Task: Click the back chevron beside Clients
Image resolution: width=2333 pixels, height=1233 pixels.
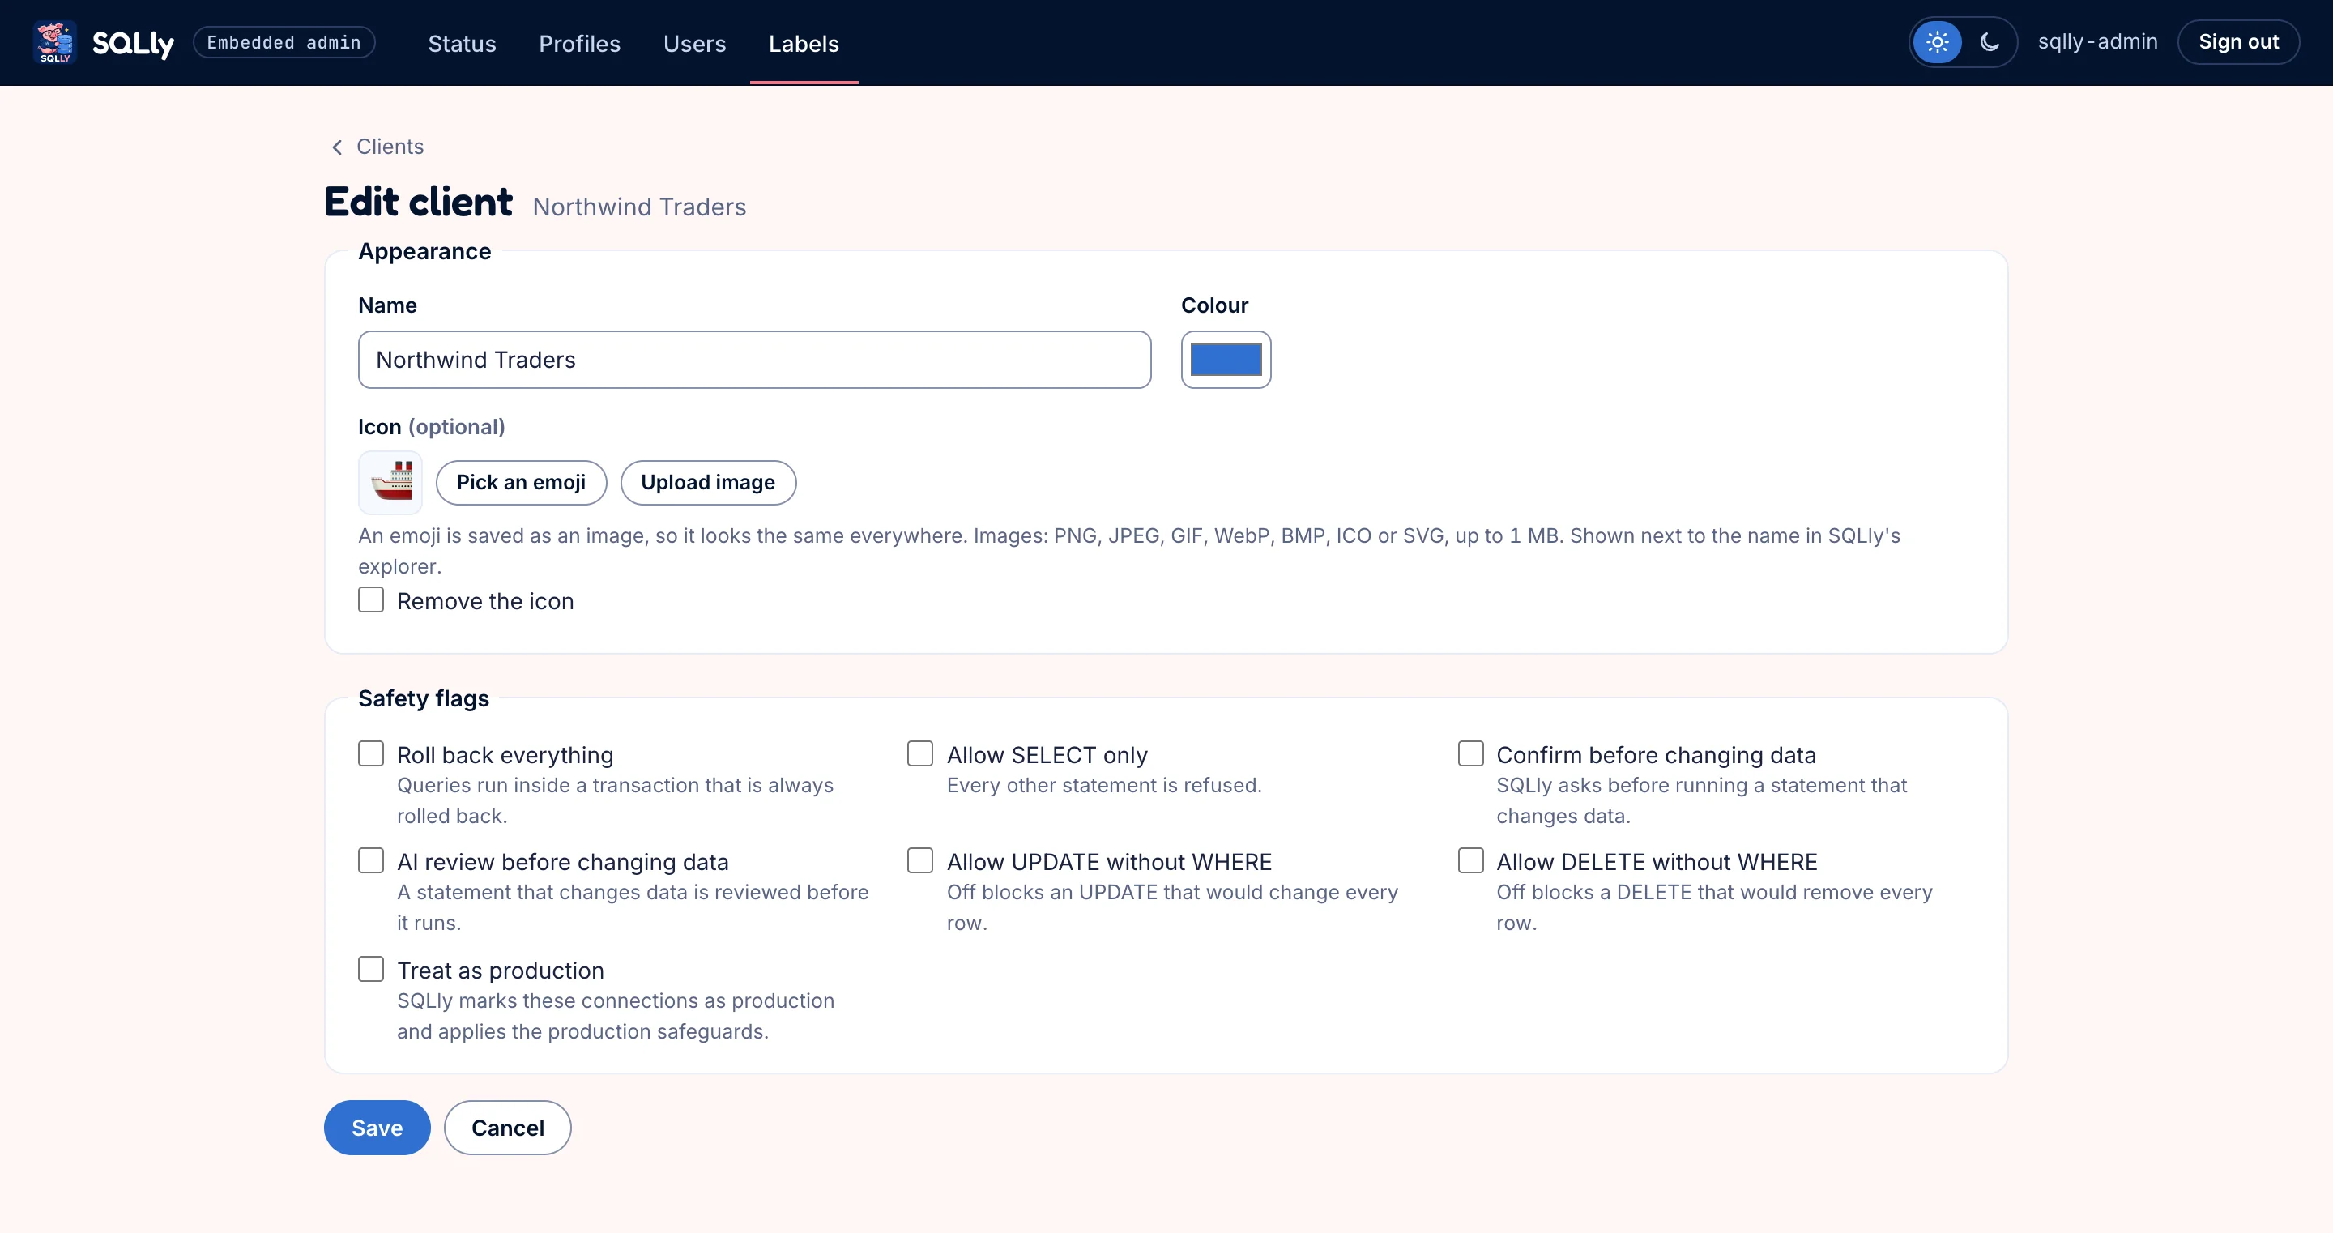Action: pyautogui.click(x=337, y=147)
